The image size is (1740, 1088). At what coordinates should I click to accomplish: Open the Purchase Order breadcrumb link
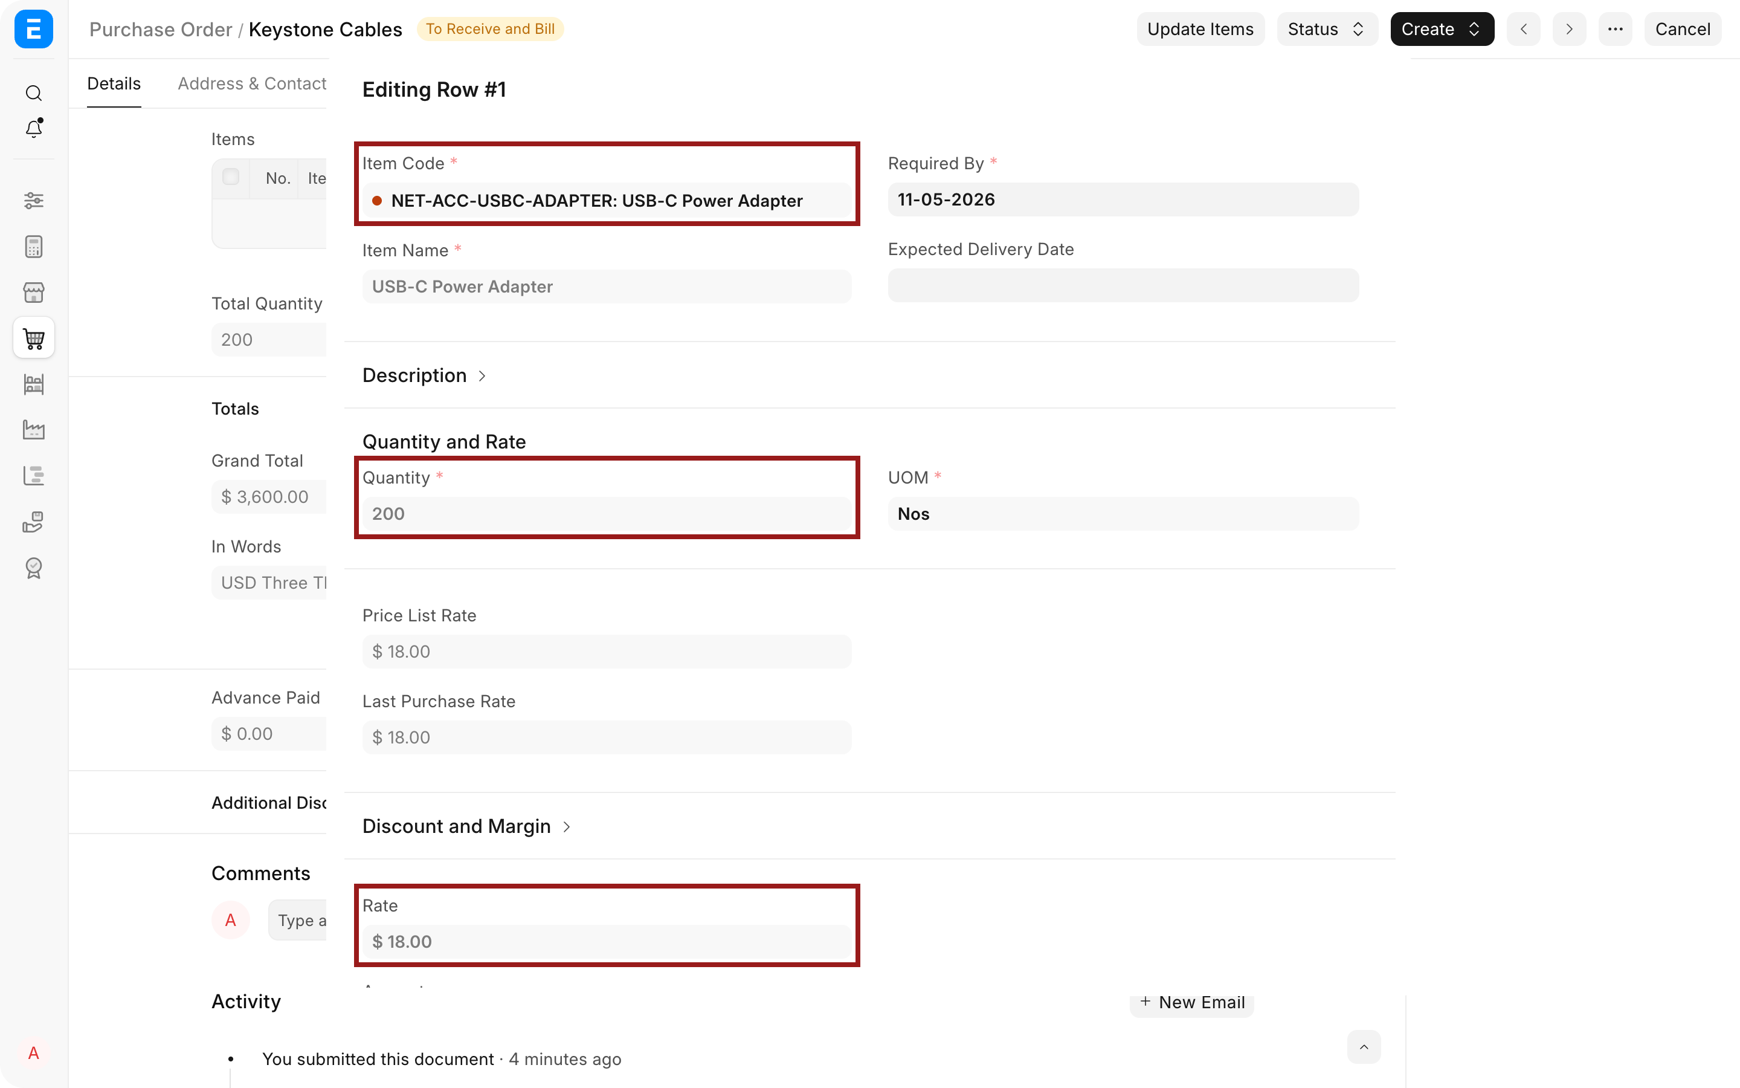coord(160,30)
